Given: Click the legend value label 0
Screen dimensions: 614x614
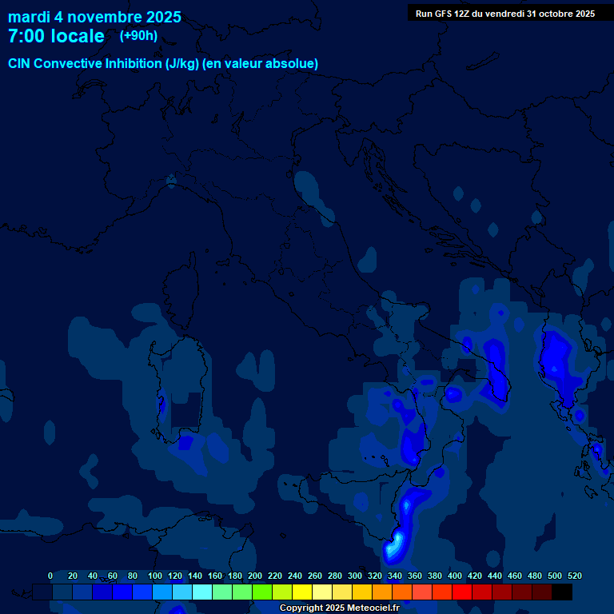Looking at the screenshot, I should [50, 576].
